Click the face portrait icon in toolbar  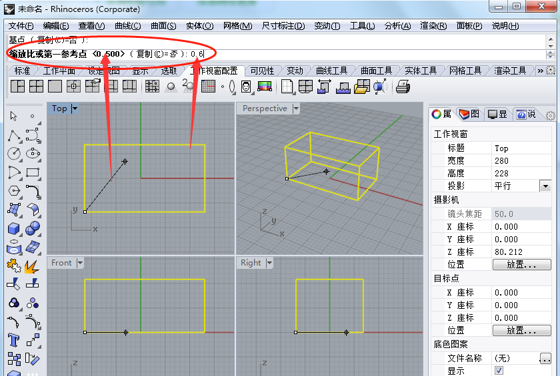pos(246,87)
